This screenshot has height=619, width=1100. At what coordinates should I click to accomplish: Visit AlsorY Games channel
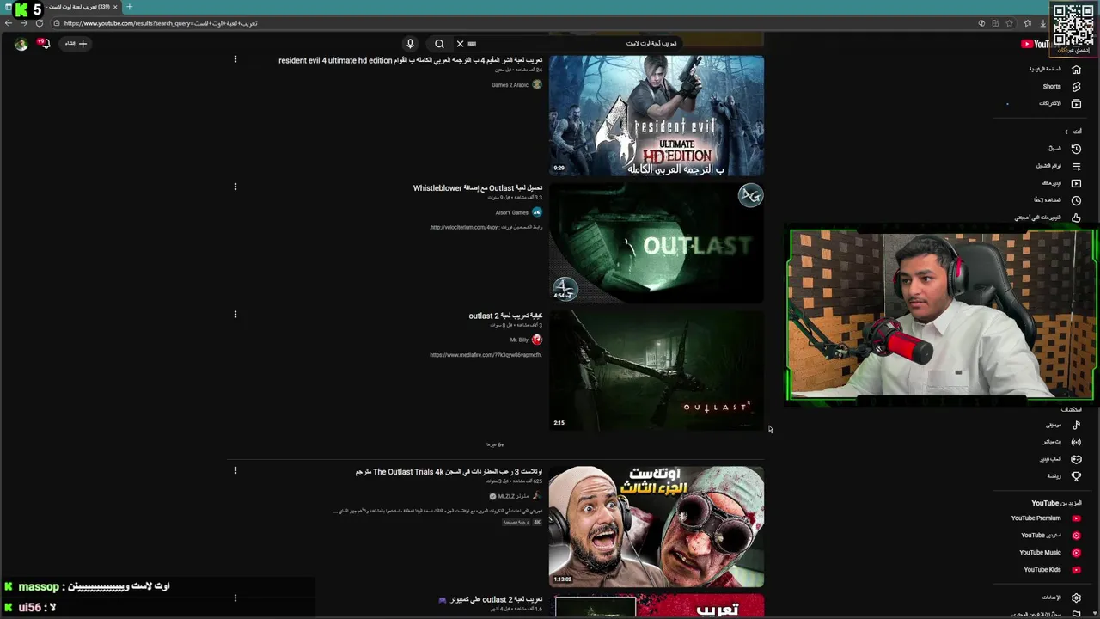pyautogui.click(x=512, y=212)
